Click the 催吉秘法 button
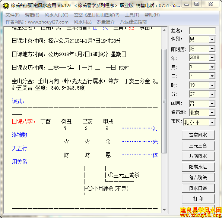The image size is (222, 218). [x=198, y=177]
